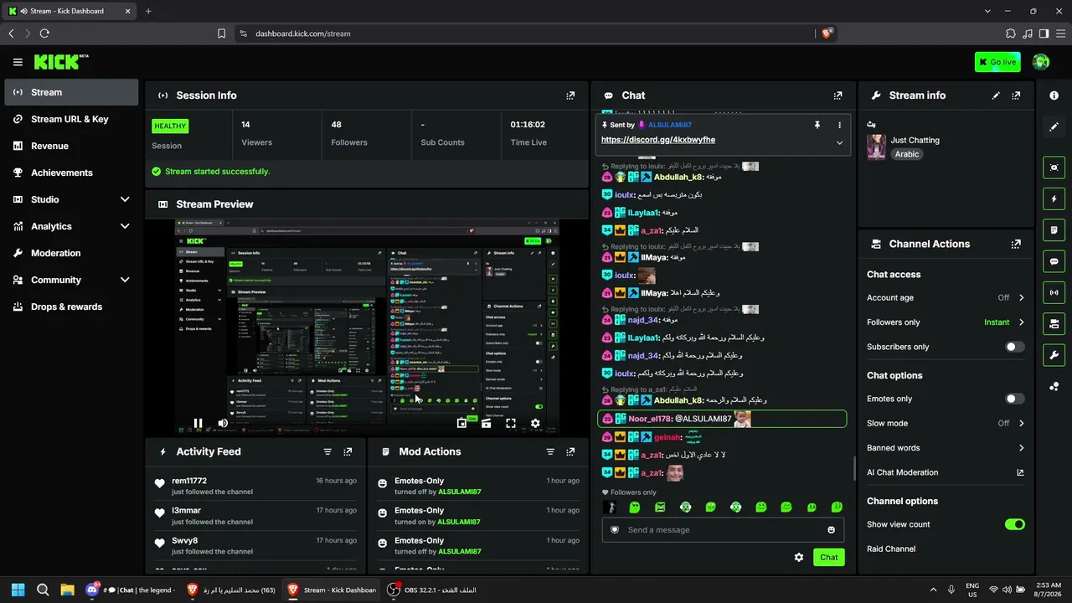
Task: Filter the Mod Actions list
Action: point(550,451)
